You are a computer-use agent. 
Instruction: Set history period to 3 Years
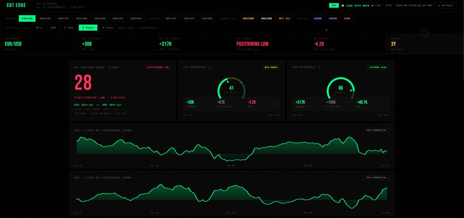88,28
